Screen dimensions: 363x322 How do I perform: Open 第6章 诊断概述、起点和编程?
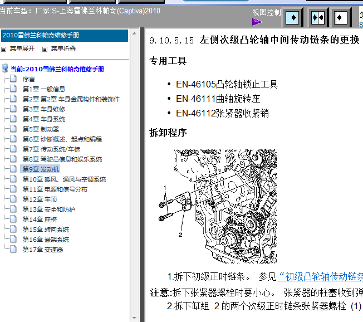pos(62,139)
